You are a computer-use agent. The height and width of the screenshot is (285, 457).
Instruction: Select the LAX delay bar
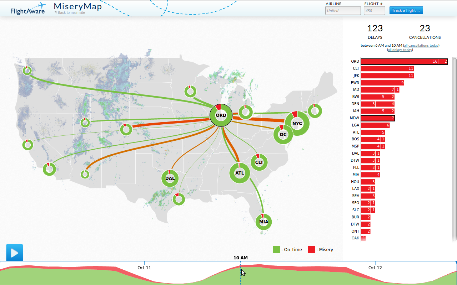tap(368, 189)
